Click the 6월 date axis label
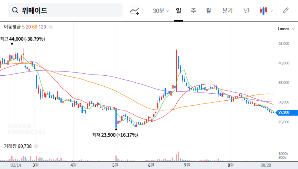The image size is (298, 169). click(x=151, y=165)
